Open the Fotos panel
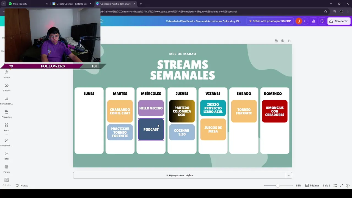The width and height of the screenshot is (352, 198). point(7,156)
